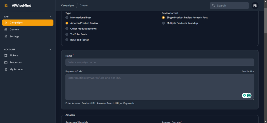Click the Tickets ticket icon
Image resolution: width=267 pixels, height=123 pixels.
point(6,55)
